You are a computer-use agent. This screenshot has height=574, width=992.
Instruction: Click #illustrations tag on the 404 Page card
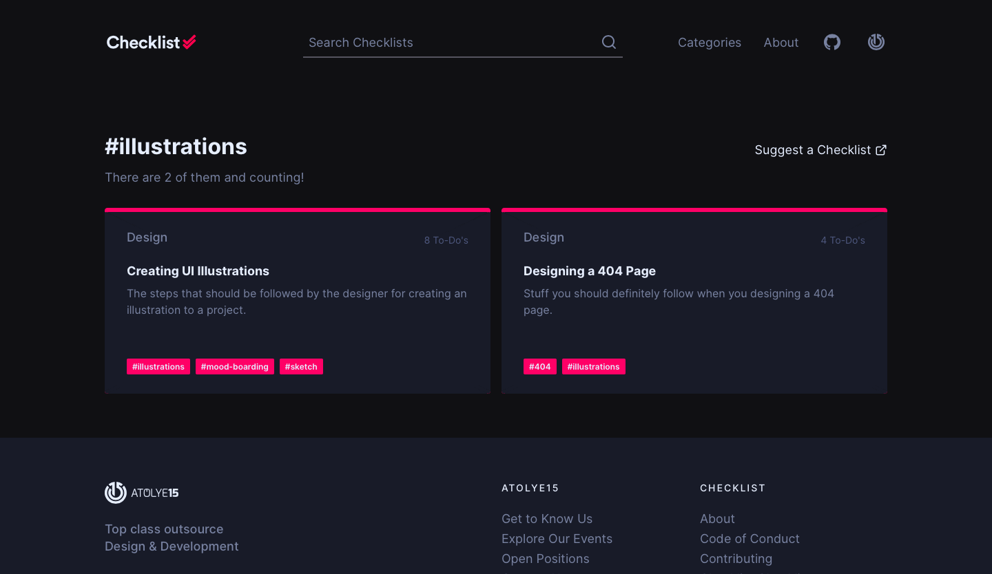click(593, 367)
